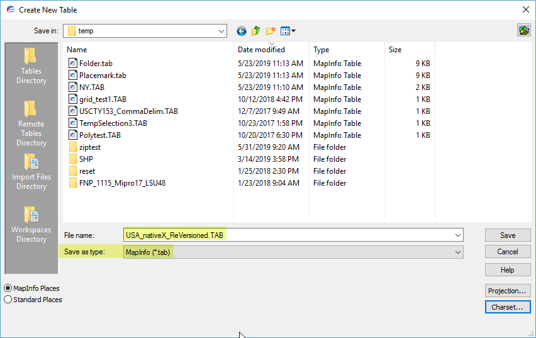Expand the Save in folder dropdown

[221, 31]
